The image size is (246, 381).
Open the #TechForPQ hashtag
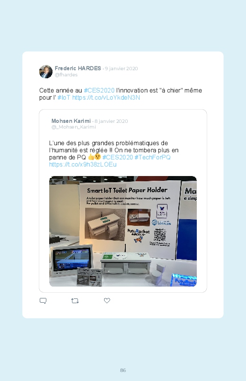pos(152,157)
